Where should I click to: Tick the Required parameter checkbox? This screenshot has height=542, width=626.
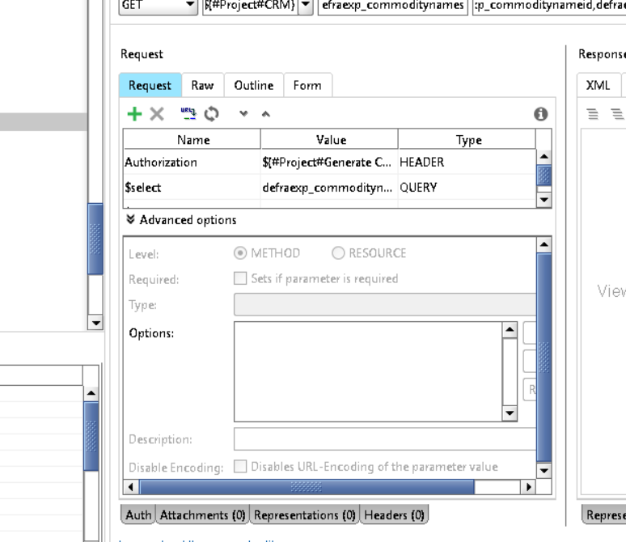(x=240, y=278)
